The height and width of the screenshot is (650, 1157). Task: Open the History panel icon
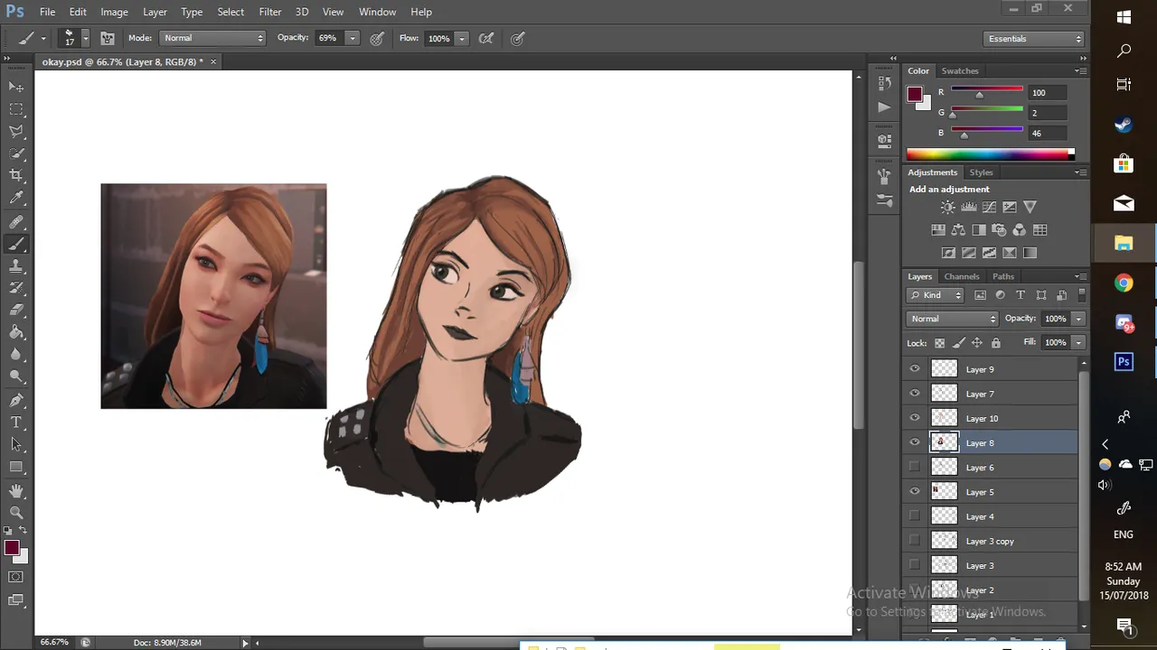[x=884, y=83]
